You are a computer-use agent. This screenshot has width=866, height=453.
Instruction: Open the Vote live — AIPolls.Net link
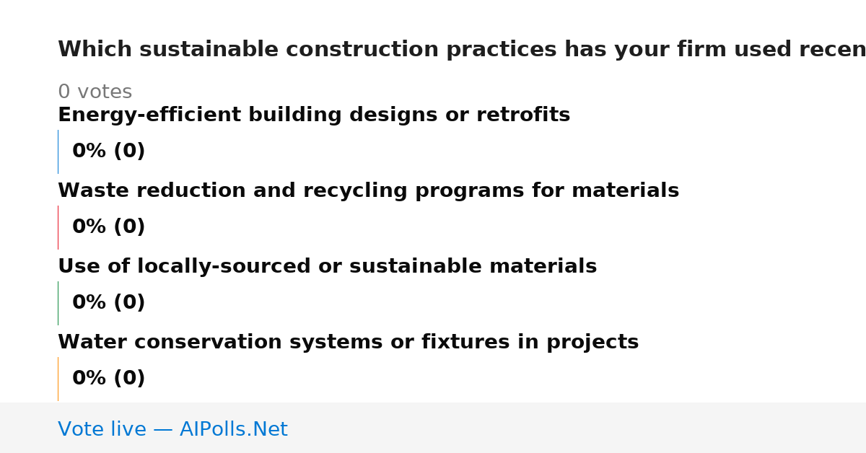172,429
